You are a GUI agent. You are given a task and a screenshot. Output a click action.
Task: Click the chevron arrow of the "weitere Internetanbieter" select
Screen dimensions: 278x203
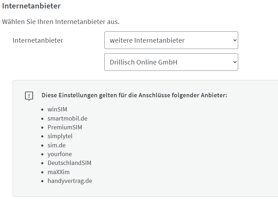click(x=235, y=40)
